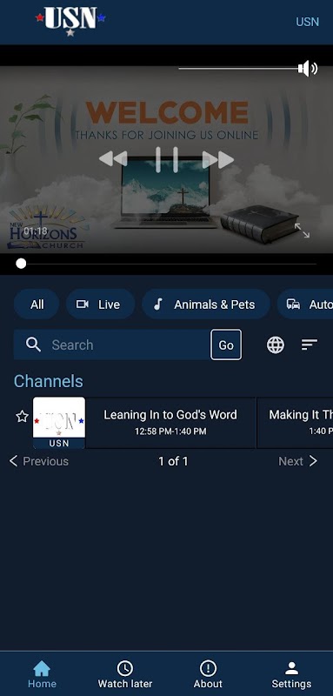Open the Home tab
The image size is (333, 696).
[42, 674]
